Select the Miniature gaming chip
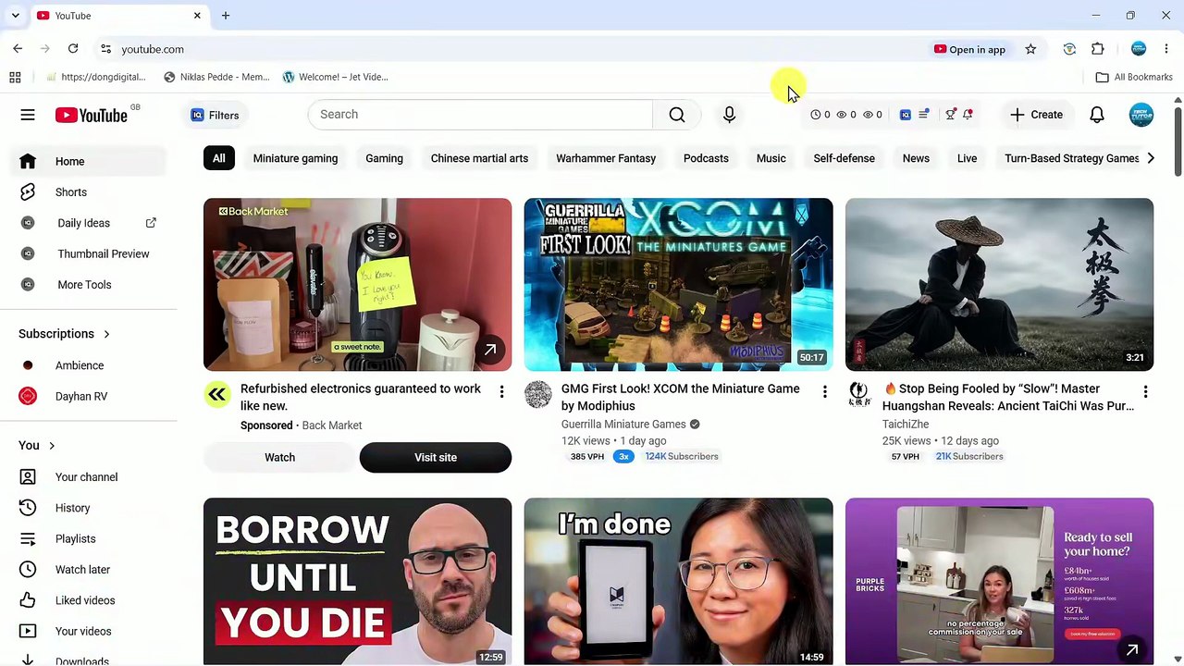 tap(295, 158)
